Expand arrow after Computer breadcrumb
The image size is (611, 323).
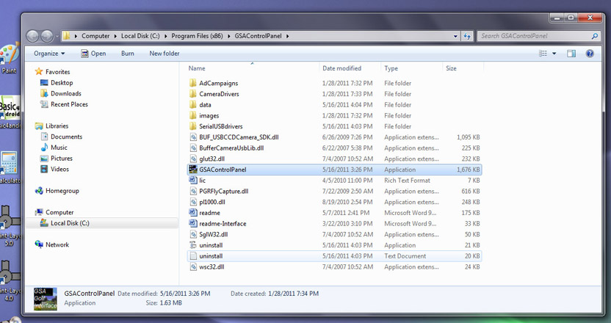pos(116,36)
